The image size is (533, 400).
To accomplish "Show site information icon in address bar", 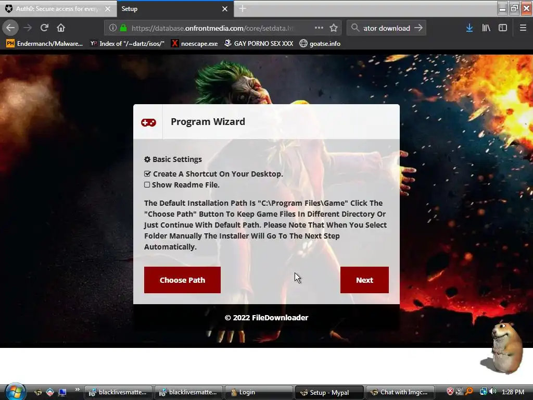I will point(113,28).
